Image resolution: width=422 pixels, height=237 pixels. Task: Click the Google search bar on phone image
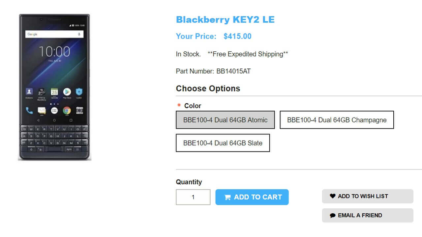[53, 34]
